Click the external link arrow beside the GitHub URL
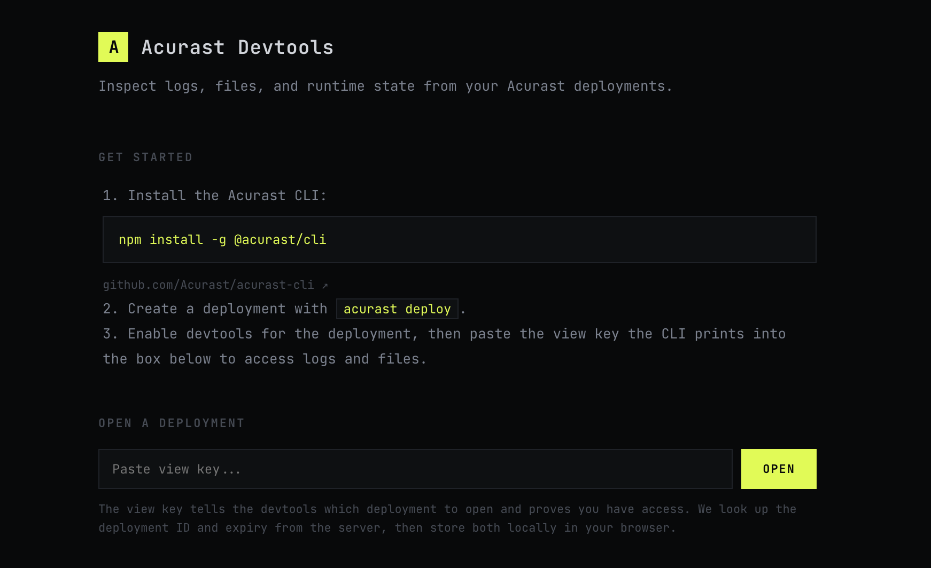Image resolution: width=931 pixels, height=568 pixels. [324, 285]
